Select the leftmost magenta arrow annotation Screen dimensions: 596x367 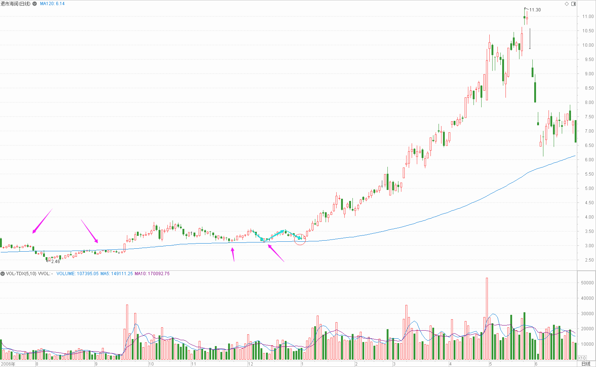click(42, 221)
